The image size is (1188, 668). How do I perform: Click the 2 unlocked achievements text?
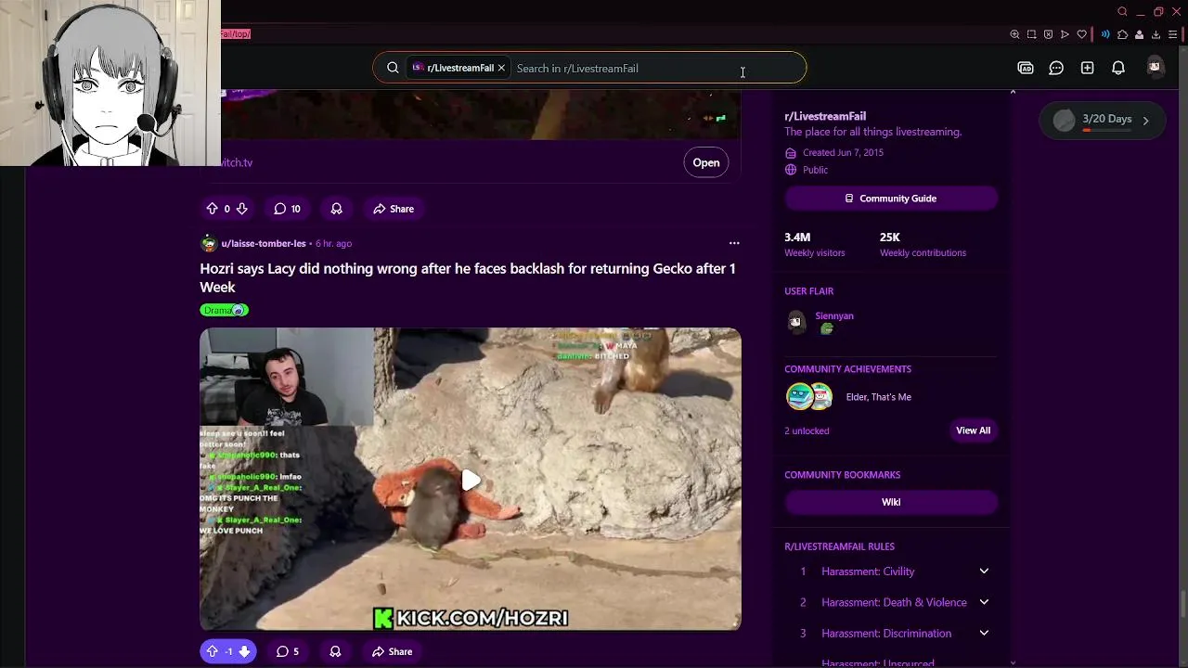pos(807,430)
